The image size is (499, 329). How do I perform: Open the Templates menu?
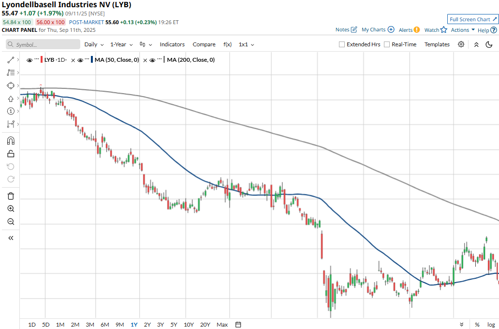pyautogui.click(x=437, y=44)
